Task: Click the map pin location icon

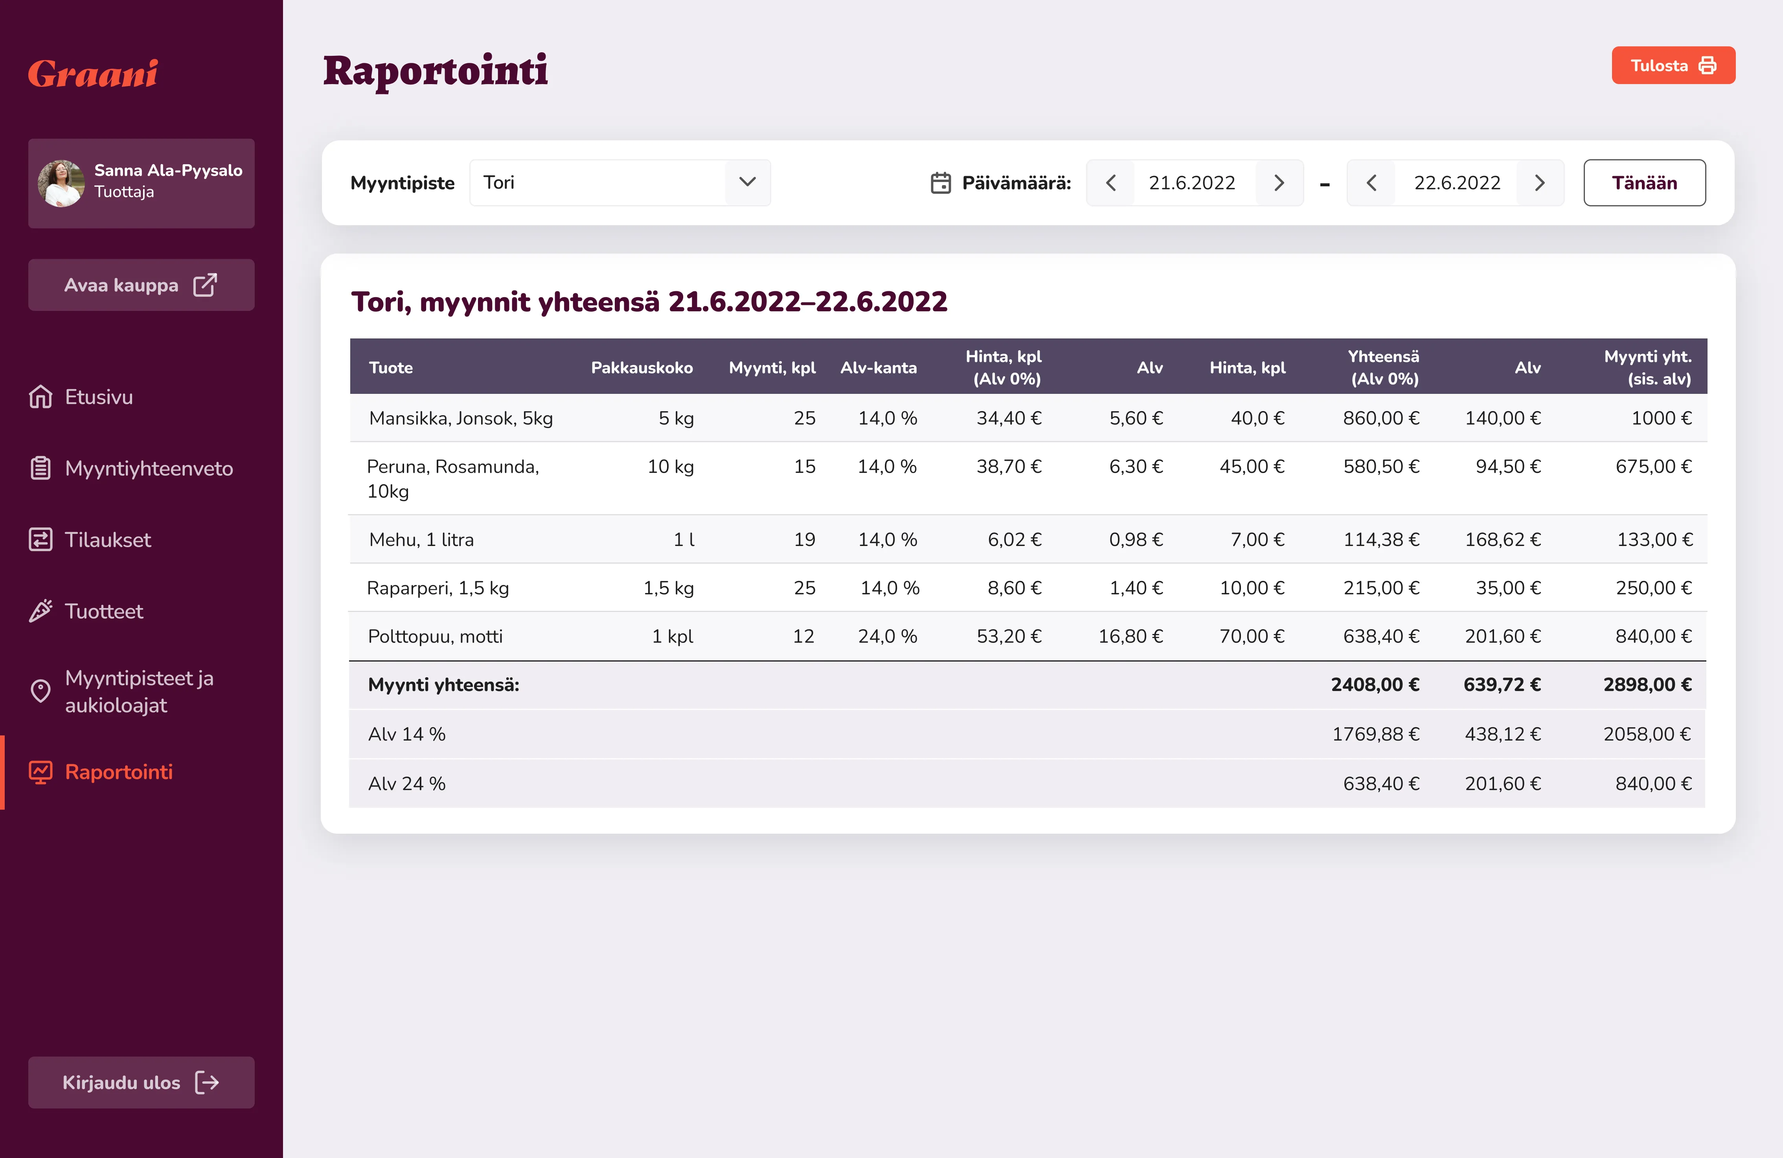Action: (x=40, y=691)
